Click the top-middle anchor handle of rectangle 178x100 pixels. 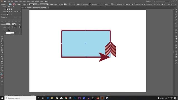pyautogui.click(x=86, y=30)
